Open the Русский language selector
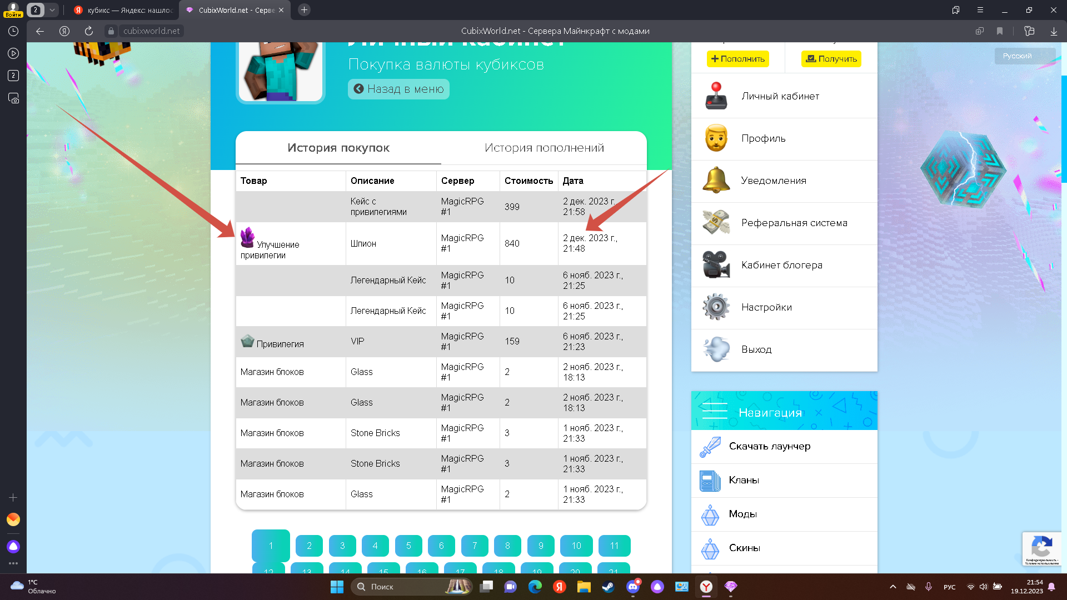The image size is (1067, 600). click(1017, 56)
